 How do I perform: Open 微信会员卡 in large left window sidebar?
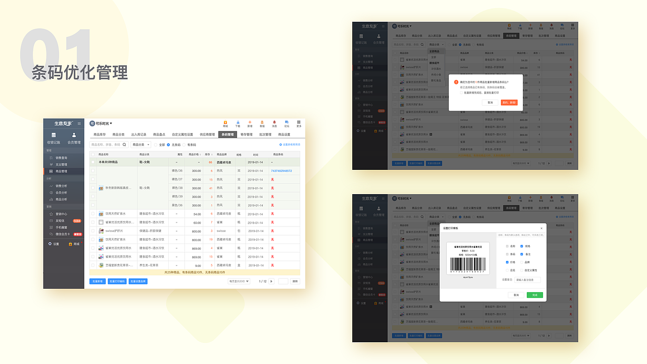(x=64, y=234)
